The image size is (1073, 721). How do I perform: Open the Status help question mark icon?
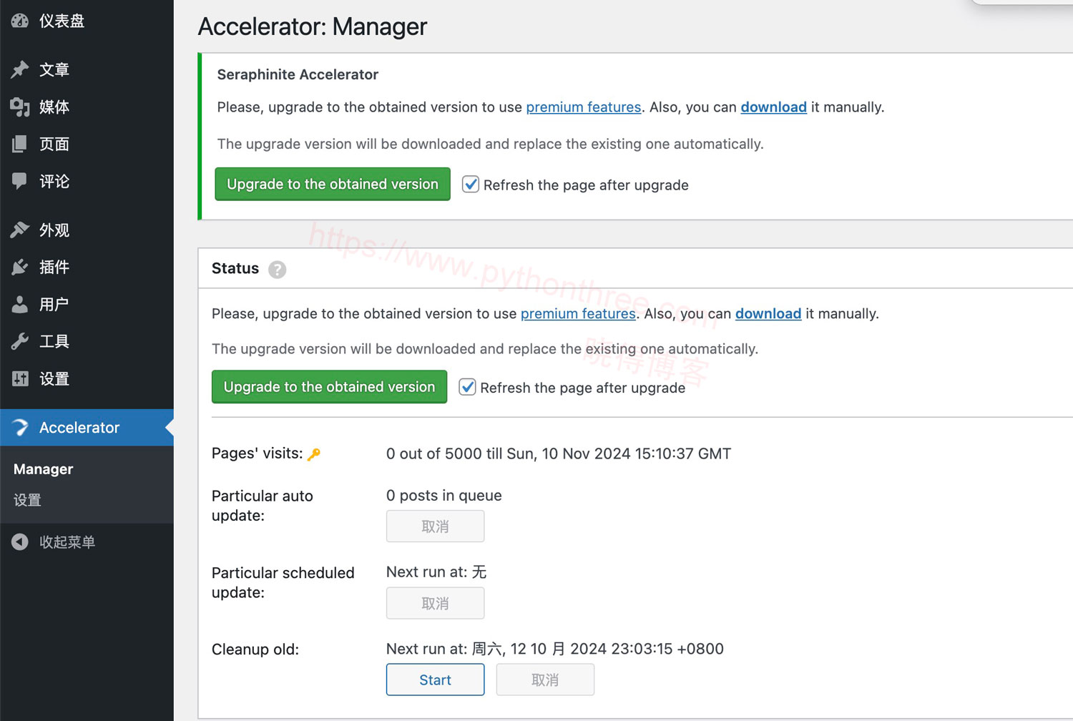pos(278,270)
